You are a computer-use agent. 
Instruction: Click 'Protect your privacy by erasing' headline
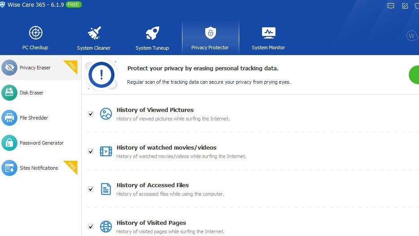tap(203, 68)
